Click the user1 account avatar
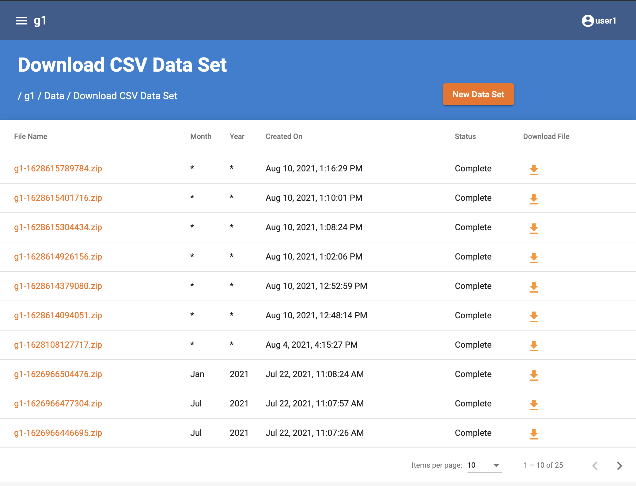Viewport: 636px width, 486px height. click(587, 21)
